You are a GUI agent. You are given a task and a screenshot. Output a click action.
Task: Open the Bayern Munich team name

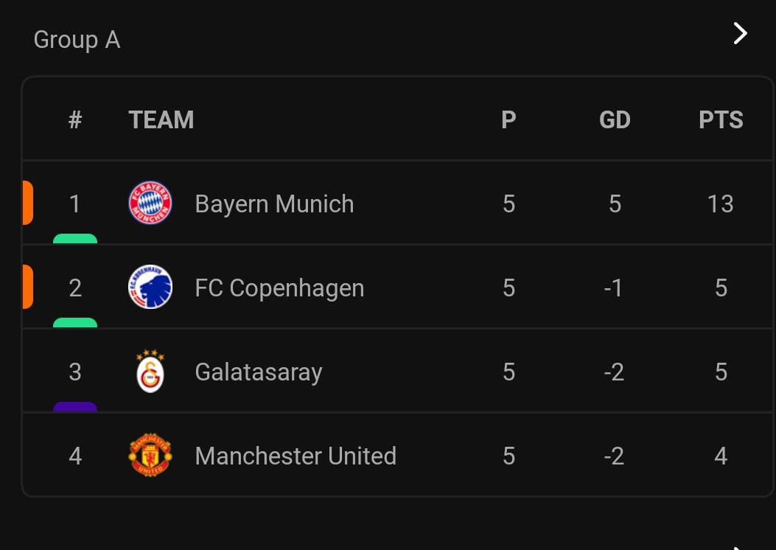pos(274,203)
